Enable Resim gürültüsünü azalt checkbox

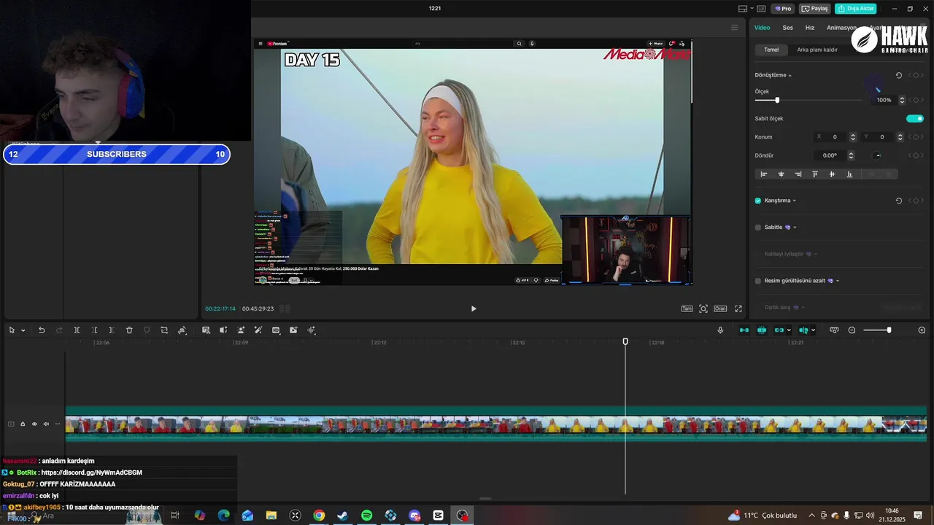point(758,281)
